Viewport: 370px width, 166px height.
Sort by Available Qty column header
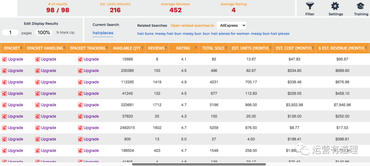pos(127,48)
